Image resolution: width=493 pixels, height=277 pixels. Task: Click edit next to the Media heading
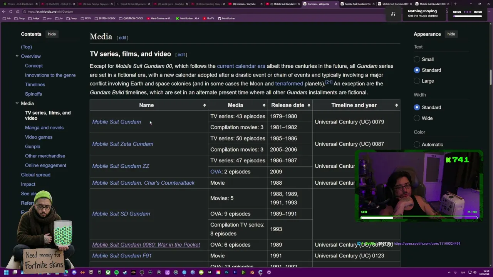tap(122, 38)
